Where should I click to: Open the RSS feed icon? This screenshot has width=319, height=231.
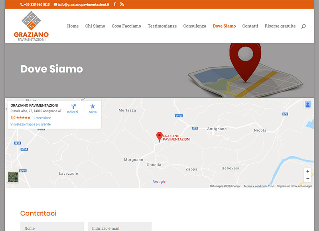point(122,4)
